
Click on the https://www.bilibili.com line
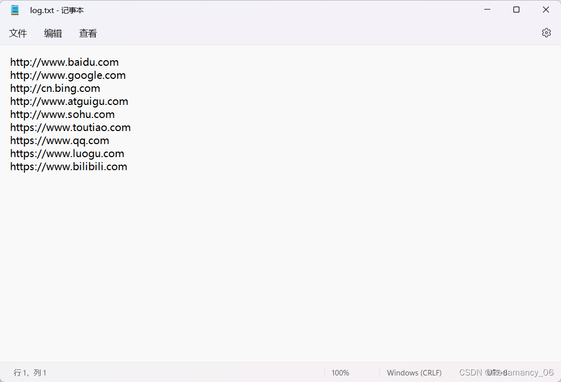69,166
